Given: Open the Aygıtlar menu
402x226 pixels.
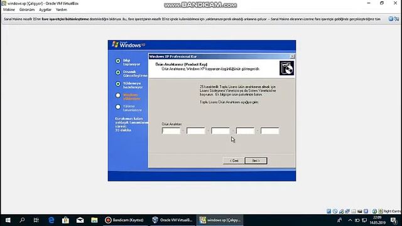Looking at the screenshot, I should (x=45, y=9).
